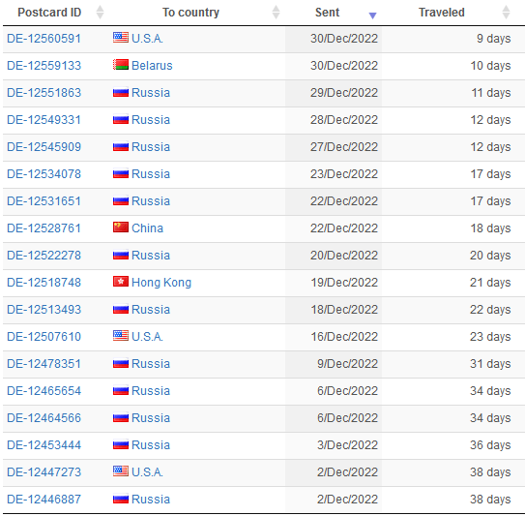Toggle the To country sort arrows
525x516 pixels.
pos(276,13)
